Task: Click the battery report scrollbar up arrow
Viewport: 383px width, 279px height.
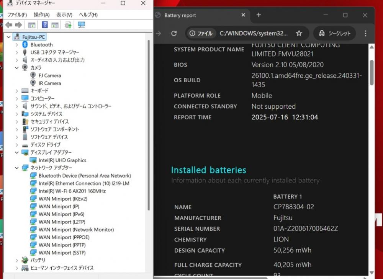Action: (x=372, y=47)
